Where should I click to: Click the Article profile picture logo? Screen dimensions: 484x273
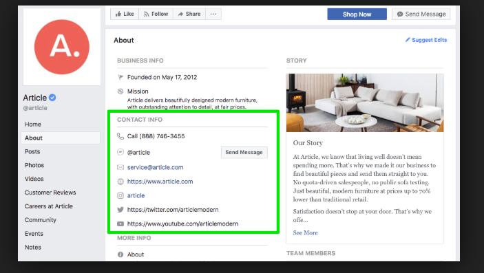62,47
